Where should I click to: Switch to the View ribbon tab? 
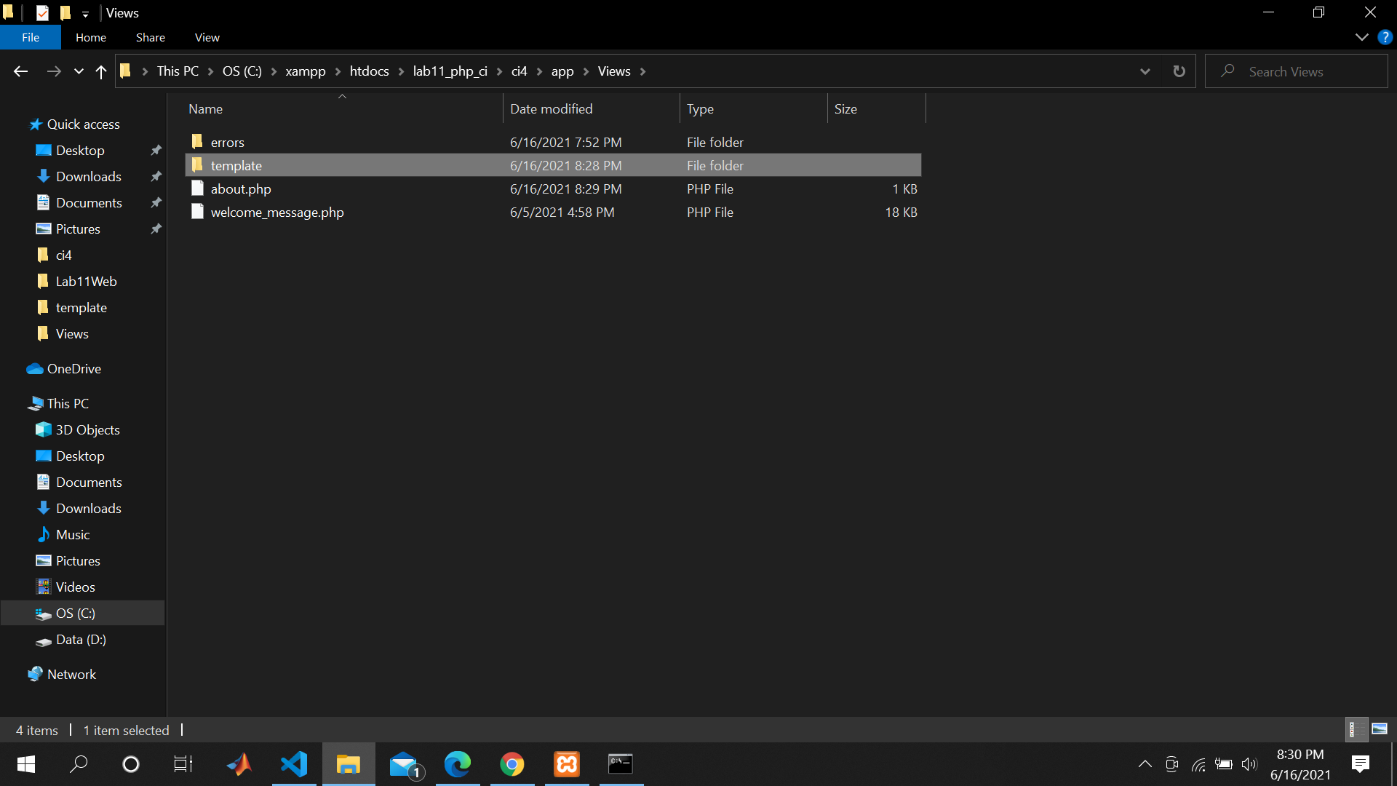click(x=207, y=37)
